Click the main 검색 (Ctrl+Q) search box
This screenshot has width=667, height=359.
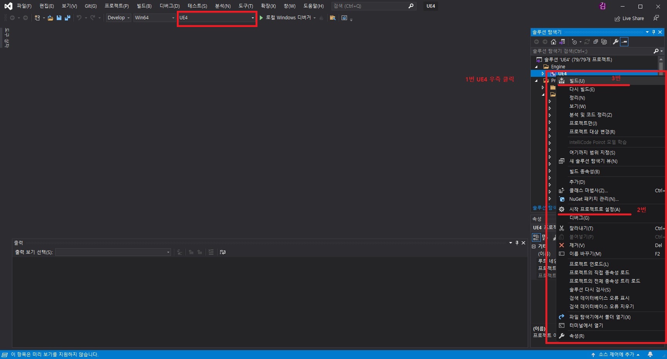point(374,6)
